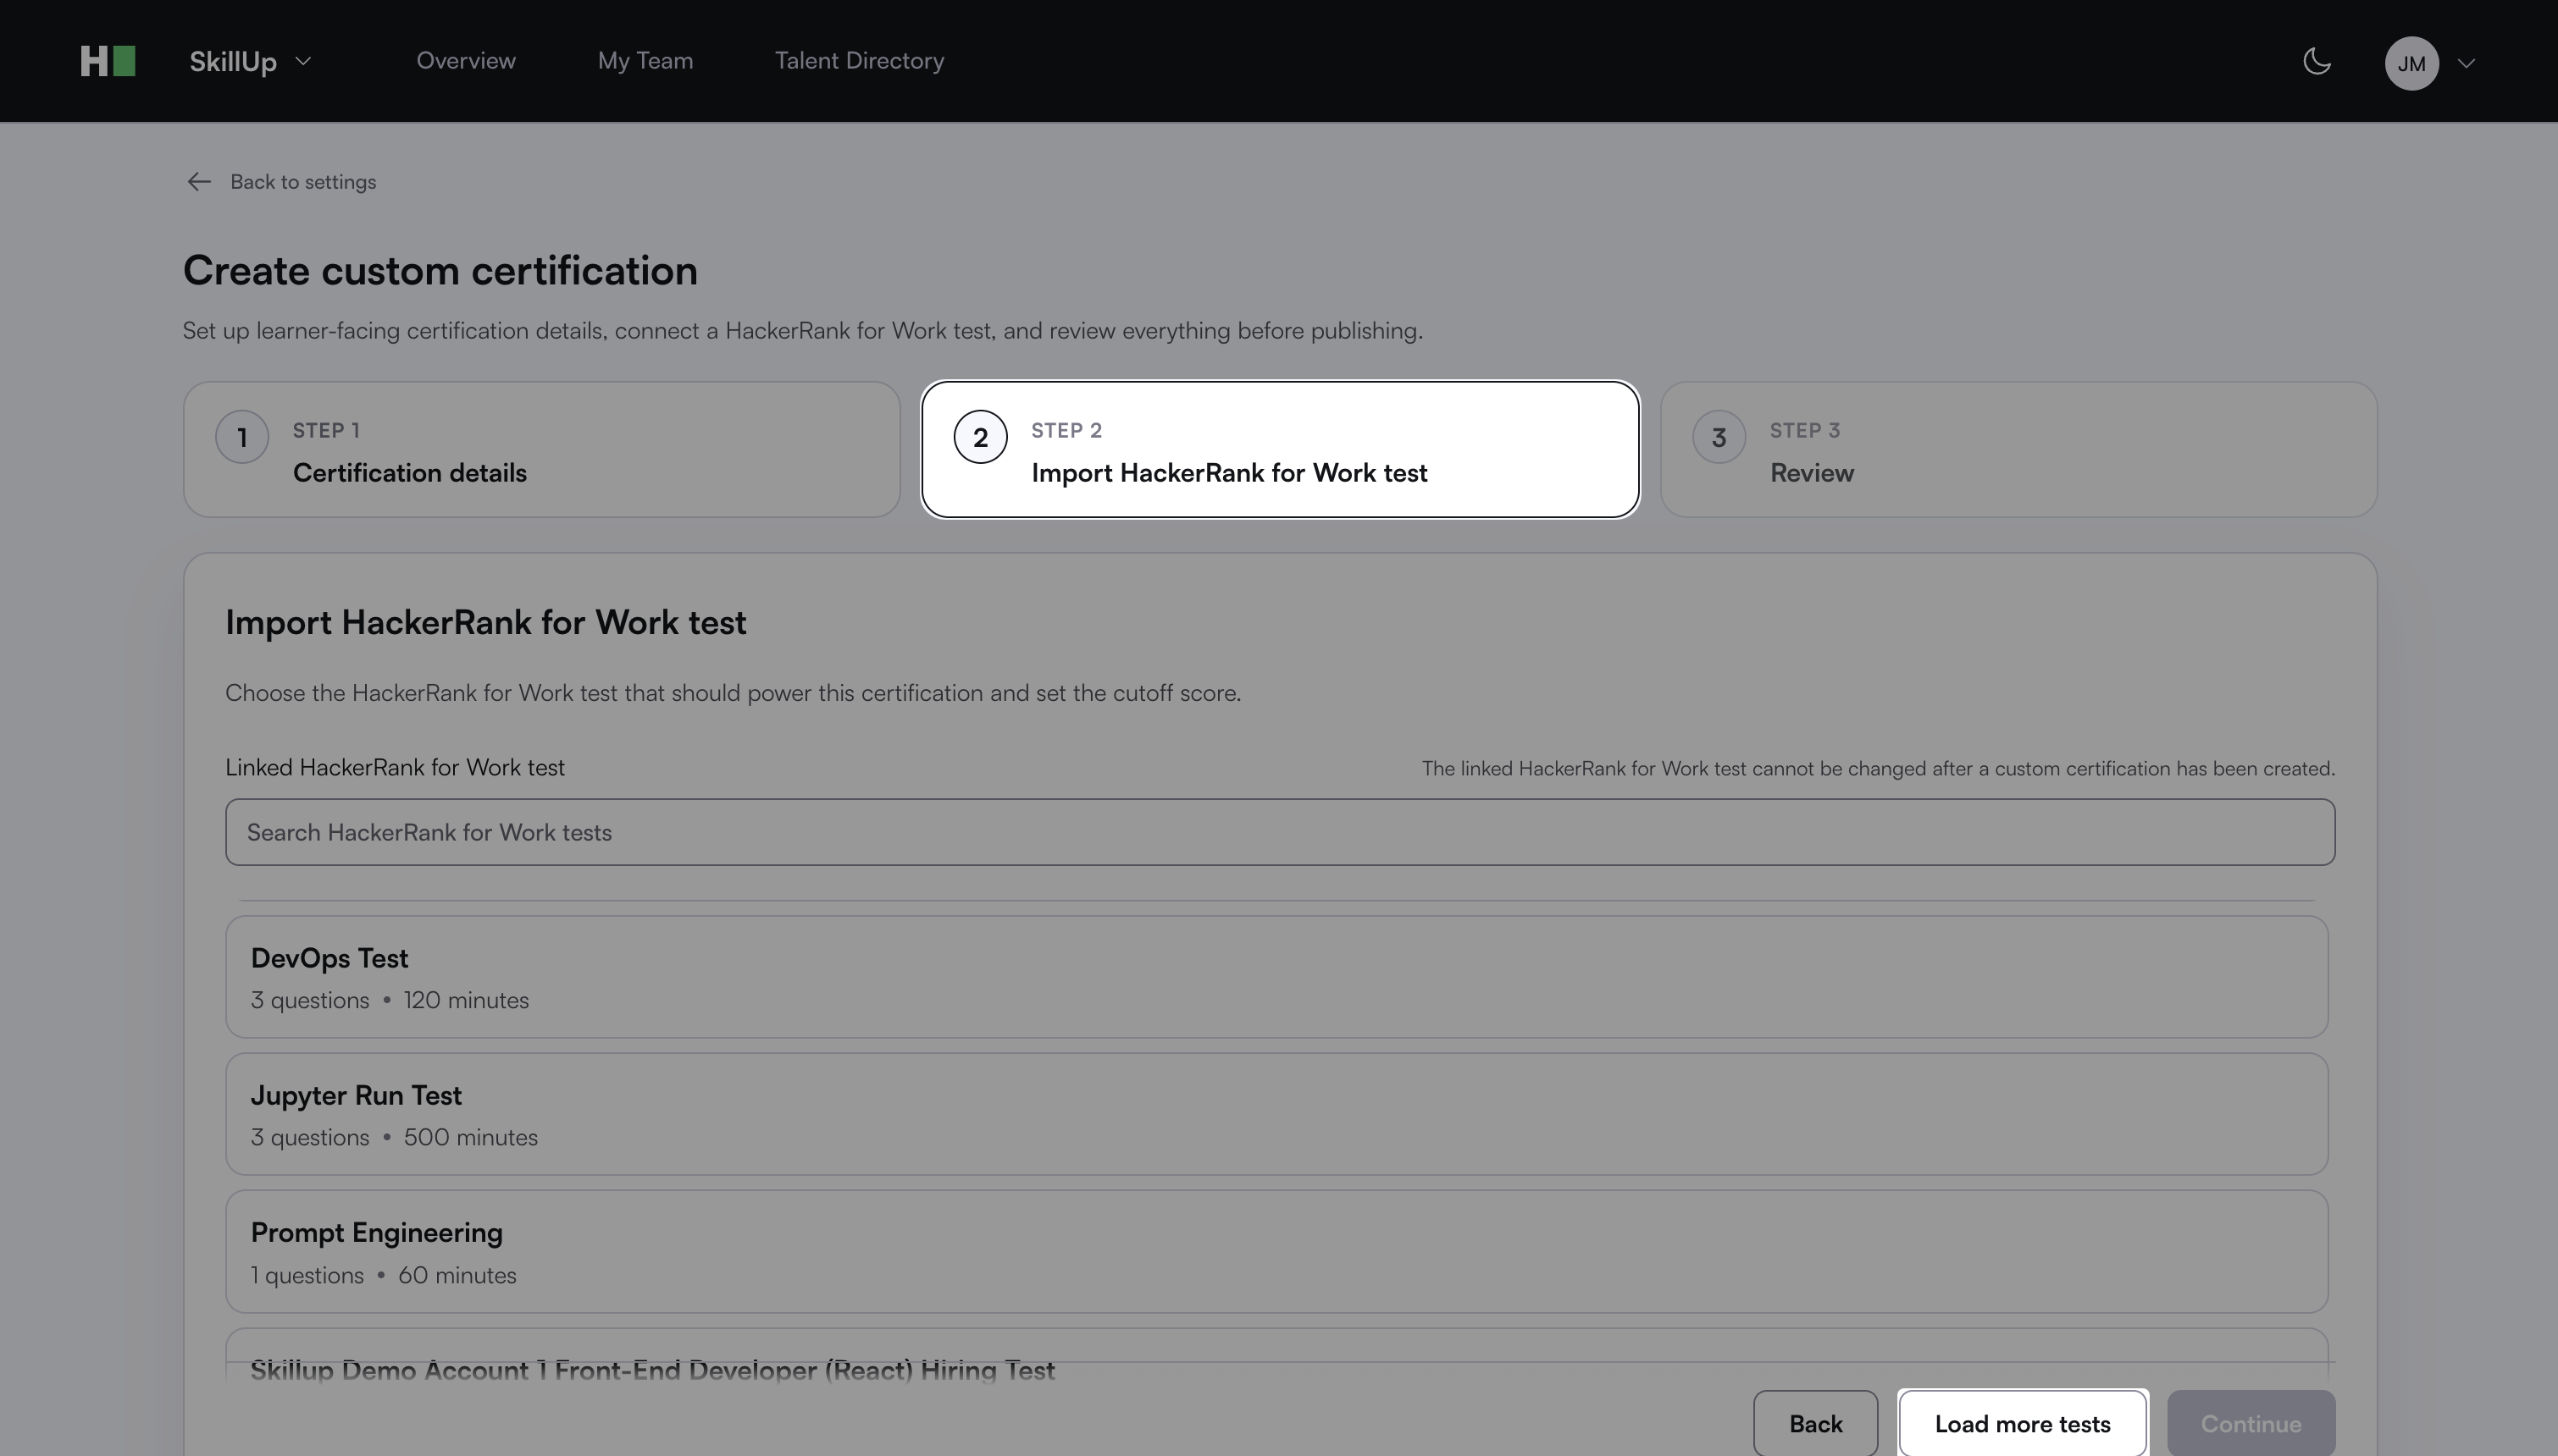Click step 3 number circle
This screenshot has width=2558, height=1456.
(1718, 437)
